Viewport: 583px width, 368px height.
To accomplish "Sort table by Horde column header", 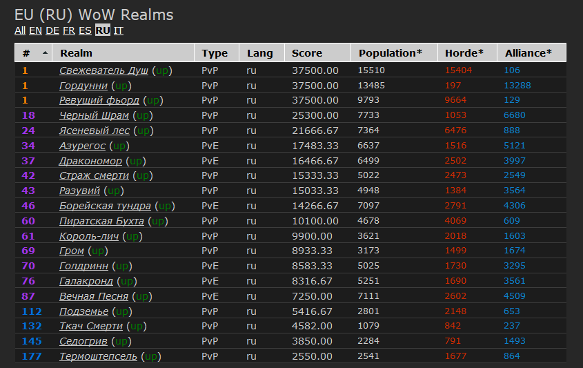I will tap(467, 53).
